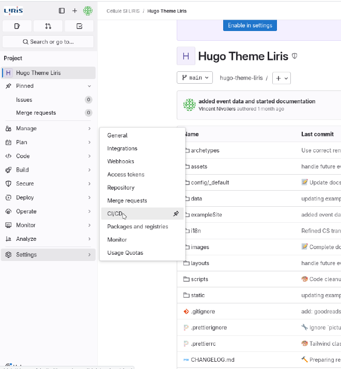Click Hugo Theme Liris breadcrumb
Viewport: 341px width, 369px height.
(x=167, y=11)
